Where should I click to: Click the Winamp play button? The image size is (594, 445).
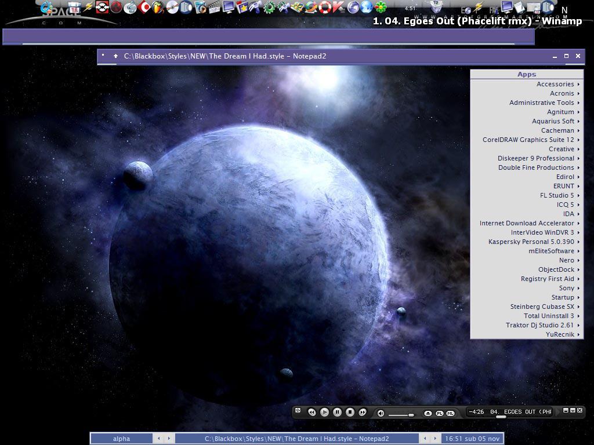[x=324, y=412]
